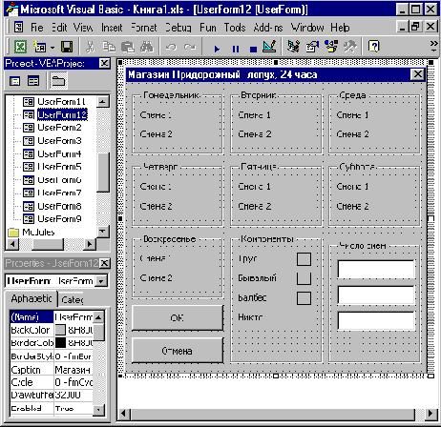Click the Отмена button on the form

point(178,351)
